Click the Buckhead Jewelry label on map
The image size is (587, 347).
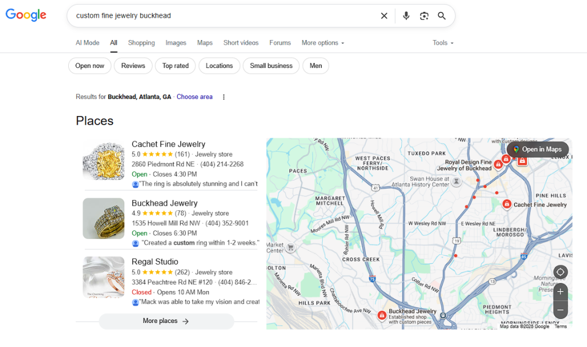coord(413,311)
